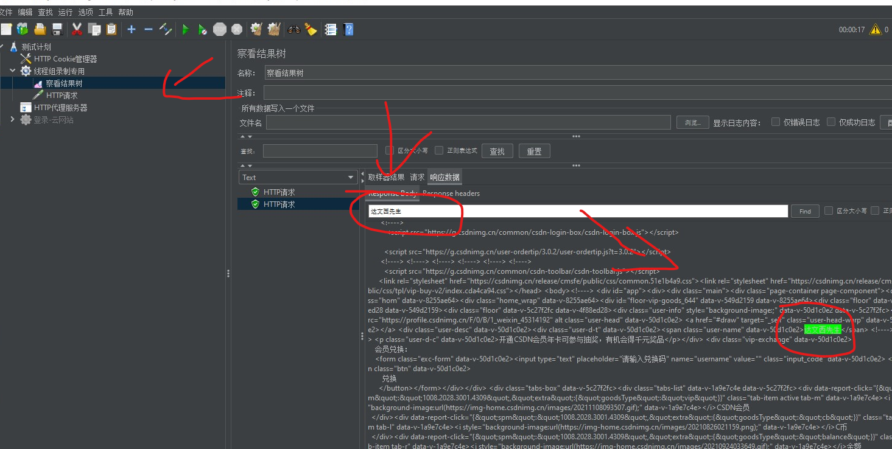Click the Open folder toolbar icon
Screen dimensions: 892x449
pos(40,29)
